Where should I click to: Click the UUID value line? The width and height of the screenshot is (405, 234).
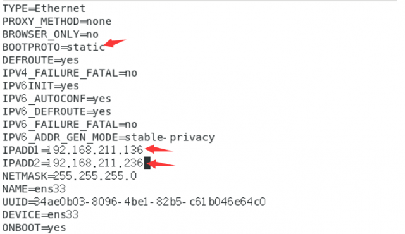point(134,202)
